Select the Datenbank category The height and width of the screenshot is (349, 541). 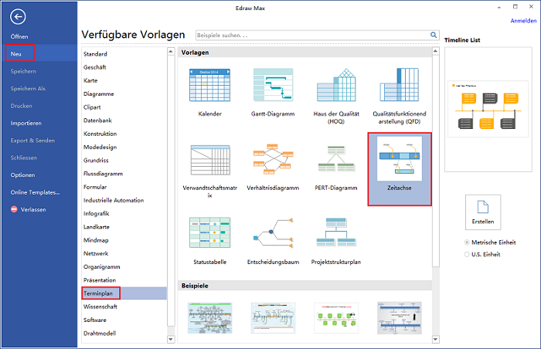[x=97, y=120]
